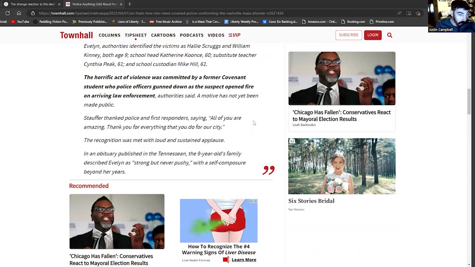Open the YouTube bookmark
Image resolution: width=475 pixels, height=267 pixels.
point(20,22)
